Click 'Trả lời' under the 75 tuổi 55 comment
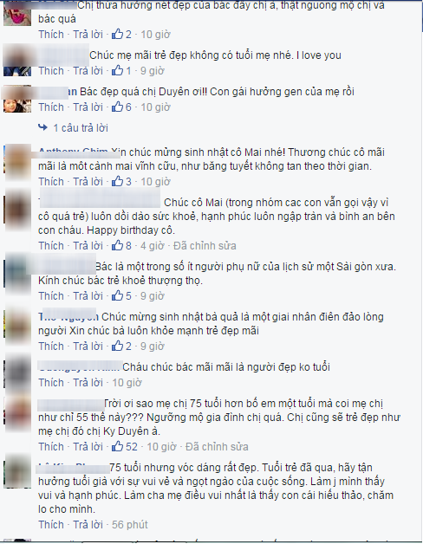Viewport: 423px width, 544px height. pyautogui.click(x=88, y=446)
